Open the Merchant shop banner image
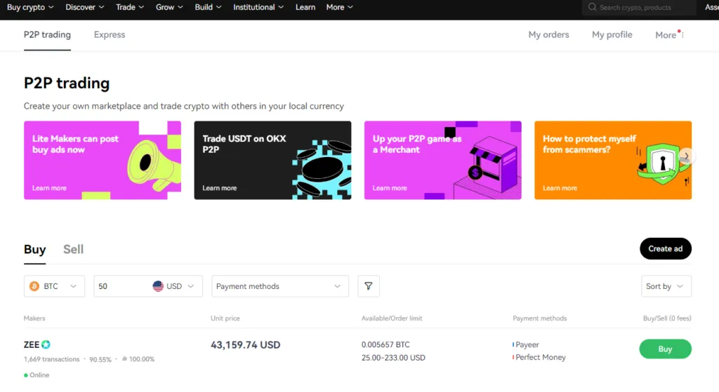The height and width of the screenshot is (392, 719). 442,161
